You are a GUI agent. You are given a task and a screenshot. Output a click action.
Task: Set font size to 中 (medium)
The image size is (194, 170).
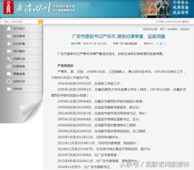point(161,43)
